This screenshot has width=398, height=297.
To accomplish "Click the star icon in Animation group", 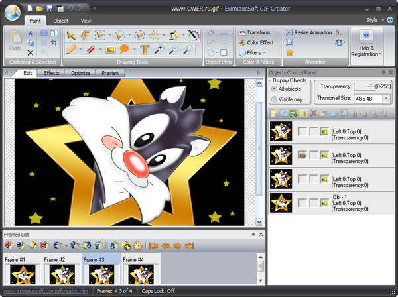I will point(290,52).
